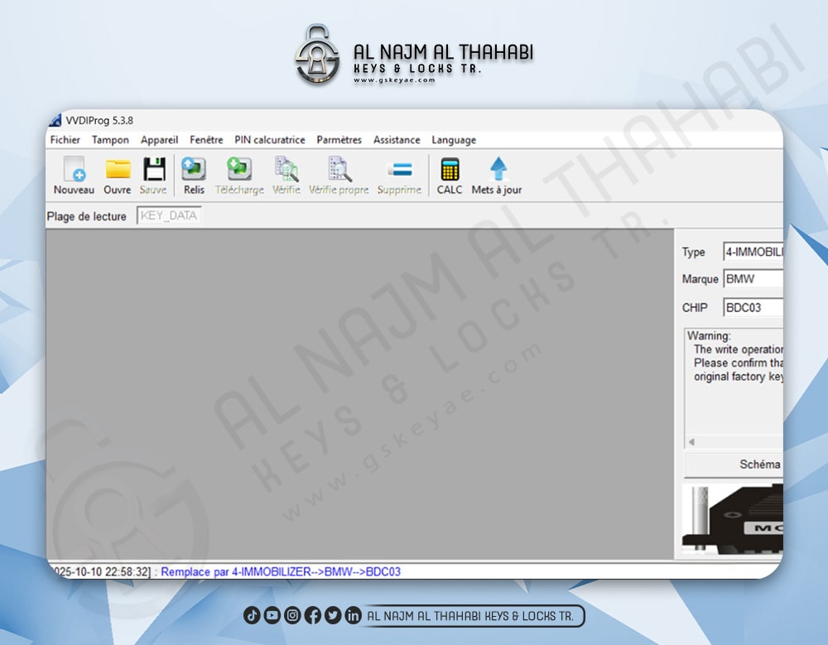828x645 pixels.
Task: Open a file with the Ouvre folder icon
Action: (x=118, y=175)
